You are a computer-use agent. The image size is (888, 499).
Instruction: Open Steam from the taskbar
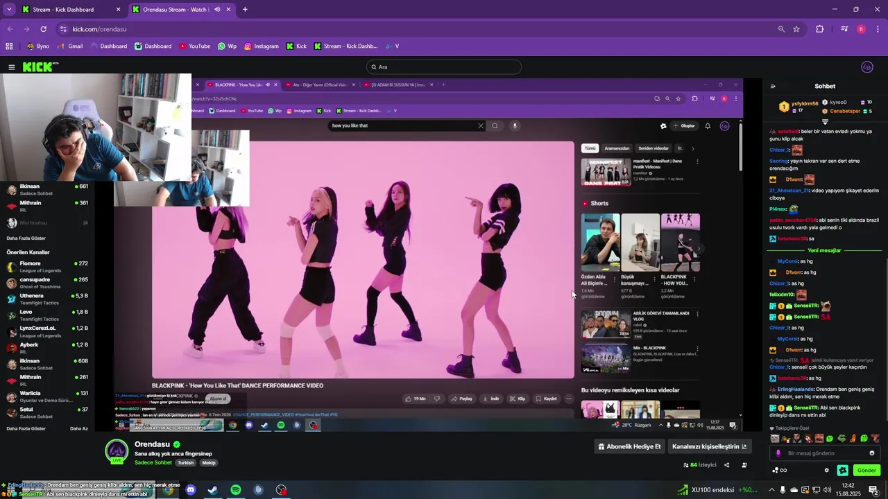coord(213,490)
